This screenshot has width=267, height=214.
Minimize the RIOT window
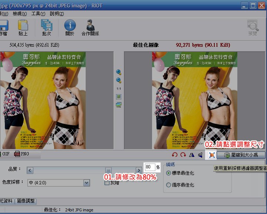point(244,6)
